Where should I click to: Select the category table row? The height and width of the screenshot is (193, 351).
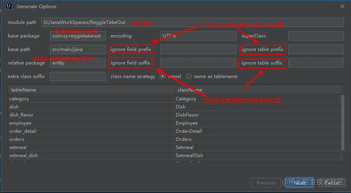175,99
